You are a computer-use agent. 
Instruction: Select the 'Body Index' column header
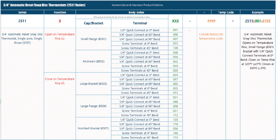click(x=136, y=12)
